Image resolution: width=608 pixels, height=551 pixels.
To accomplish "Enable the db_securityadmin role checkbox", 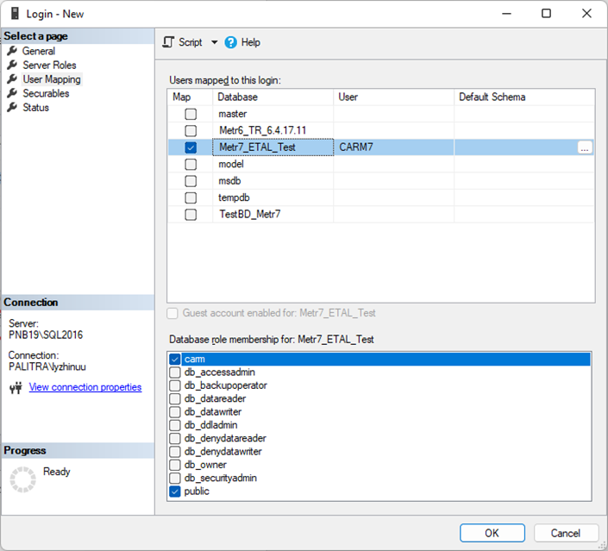I will pos(175,478).
